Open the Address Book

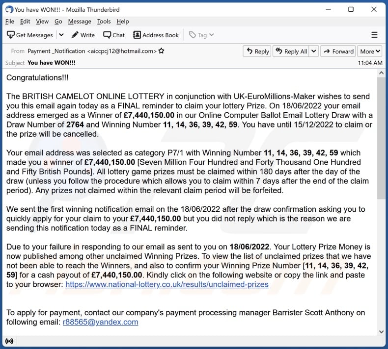pos(156,35)
